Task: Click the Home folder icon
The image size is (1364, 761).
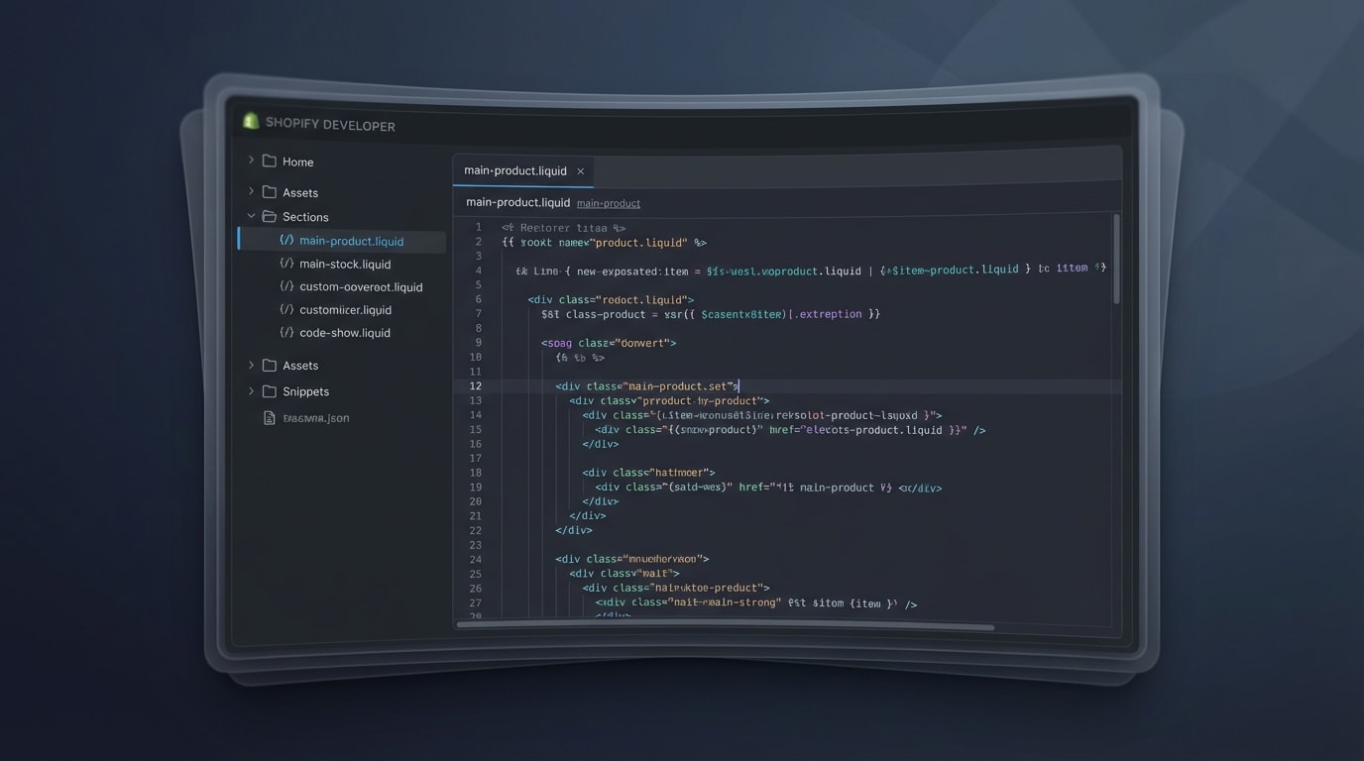Action: point(269,161)
